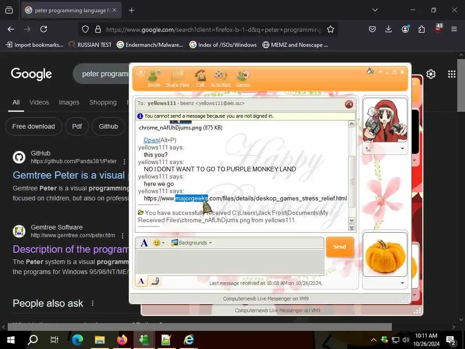
Task: Reload the page in Firefox
Action: [x=44, y=29]
